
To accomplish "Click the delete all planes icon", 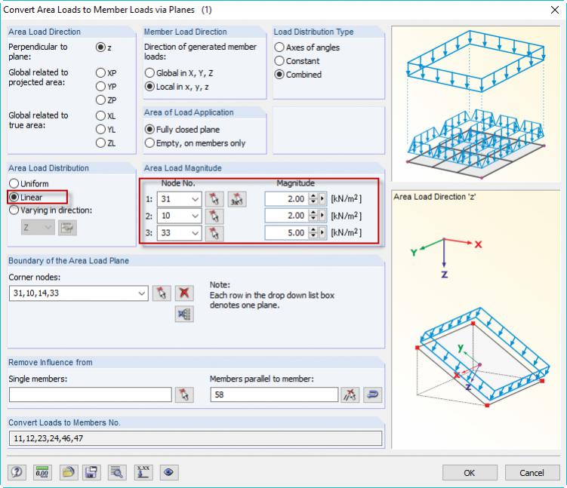I will (x=184, y=315).
